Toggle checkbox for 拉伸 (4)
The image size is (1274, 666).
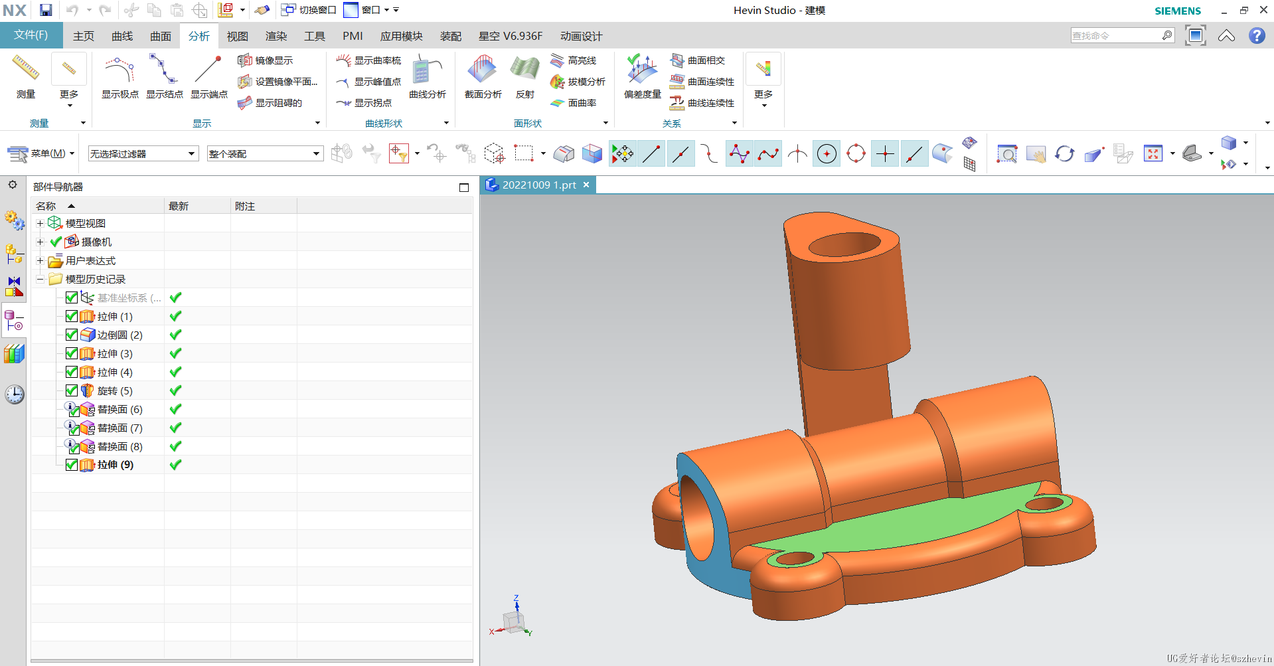pyautogui.click(x=72, y=372)
